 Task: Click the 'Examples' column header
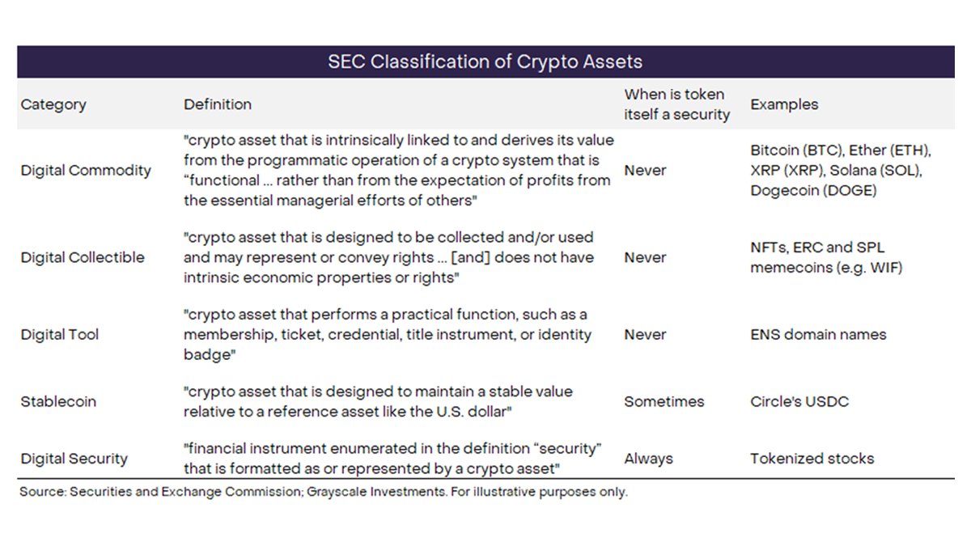(784, 104)
